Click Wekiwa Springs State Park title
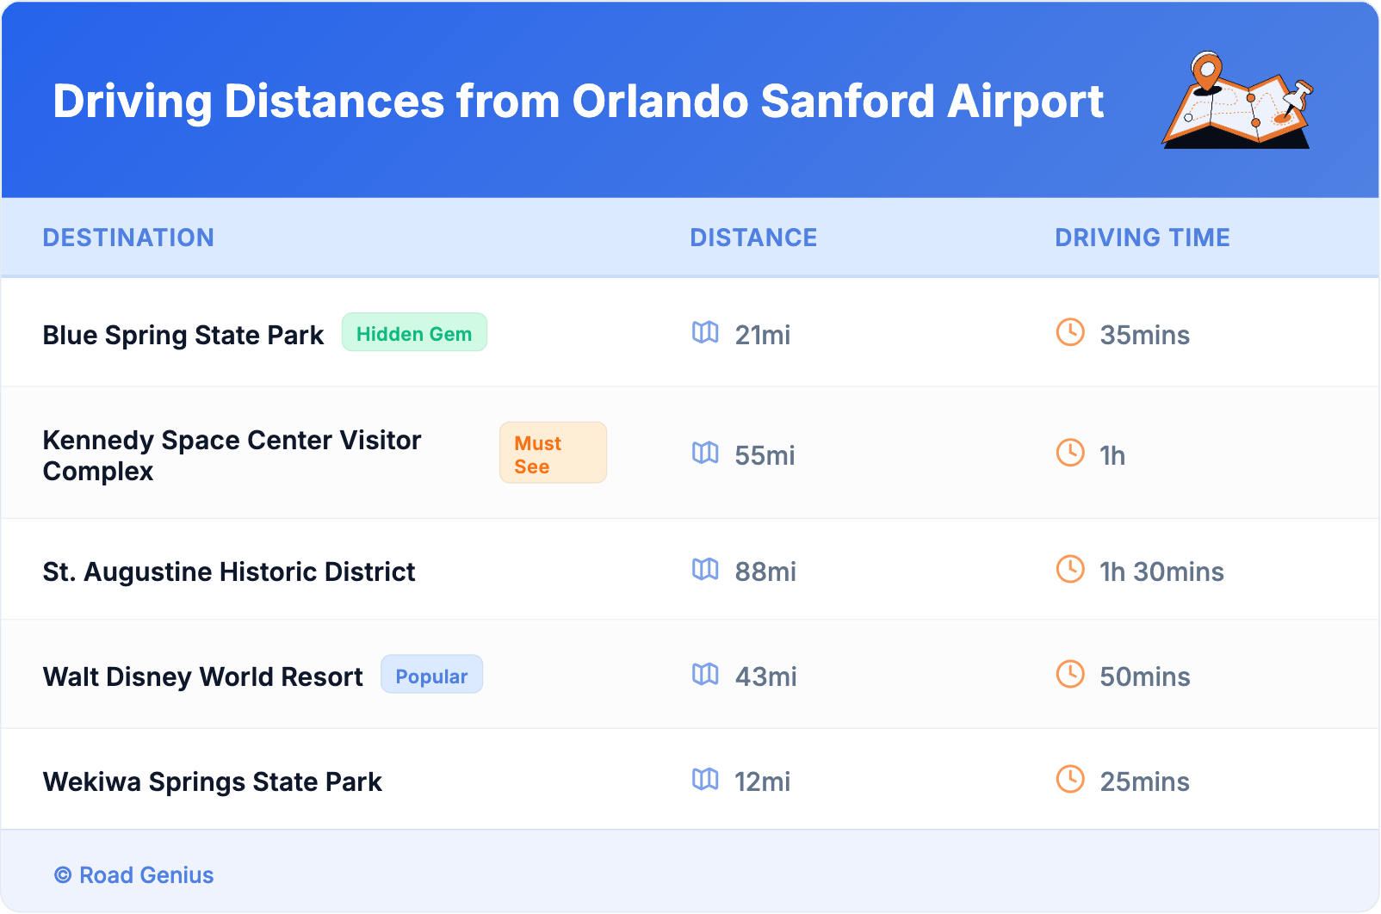Image resolution: width=1381 pixels, height=914 pixels. pos(213,781)
